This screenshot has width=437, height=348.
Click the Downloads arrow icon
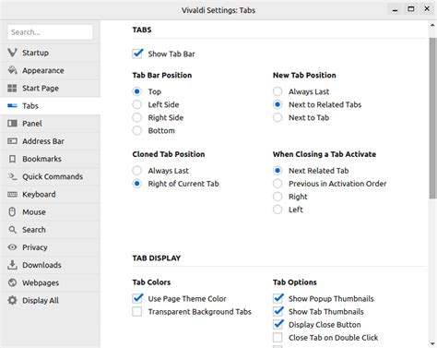coord(12,265)
